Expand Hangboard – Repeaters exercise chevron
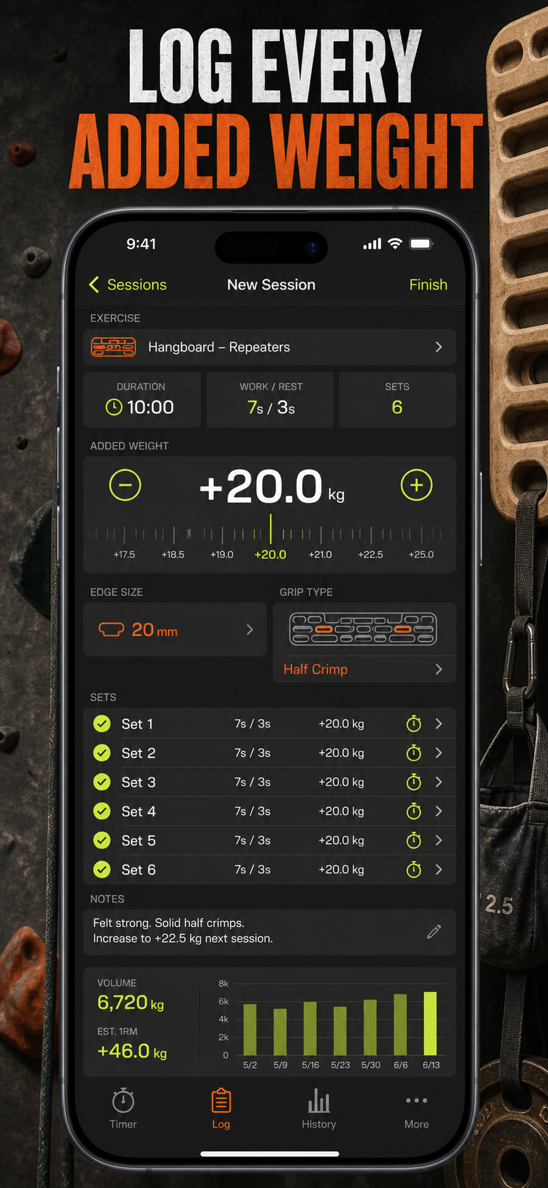The image size is (548, 1188). coord(439,347)
